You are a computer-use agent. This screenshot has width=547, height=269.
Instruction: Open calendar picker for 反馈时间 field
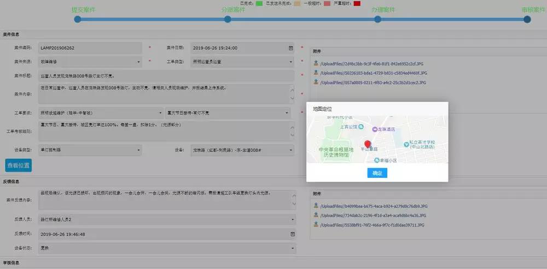[291, 235]
